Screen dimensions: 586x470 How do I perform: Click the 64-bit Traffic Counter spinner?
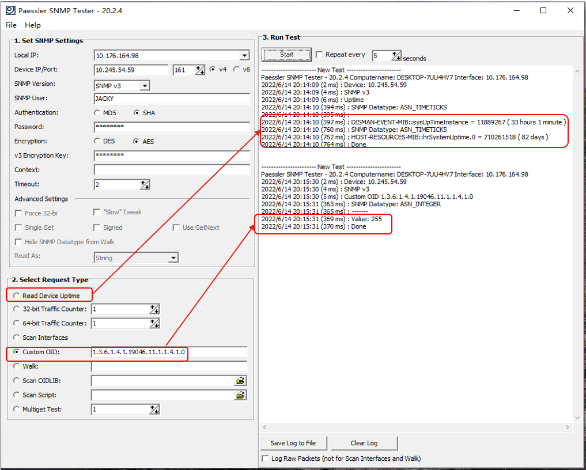(x=154, y=323)
